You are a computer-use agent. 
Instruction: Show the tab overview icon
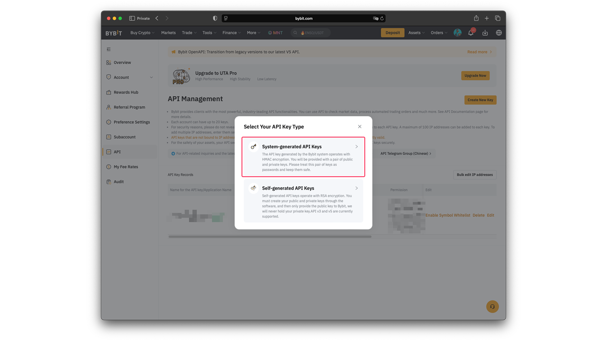tap(498, 18)
